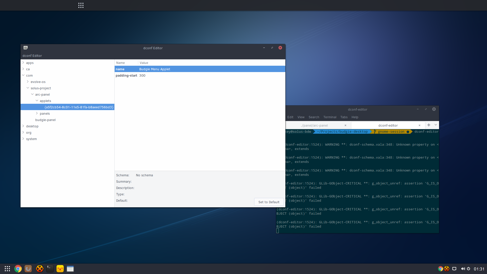Screen dimensions: 487x274
Task: Launch Google Chrome from the bottom panel
Action: (x=18, y=269)
